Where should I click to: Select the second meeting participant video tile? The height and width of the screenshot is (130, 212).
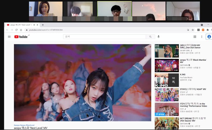(x=80, y=11)
